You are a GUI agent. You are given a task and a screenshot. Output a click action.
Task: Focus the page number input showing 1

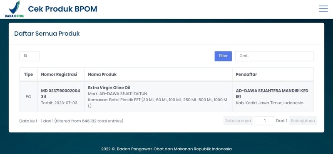(x=265, y=121)
